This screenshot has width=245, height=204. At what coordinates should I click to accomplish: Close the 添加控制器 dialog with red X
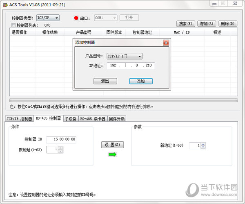(166, 43)
